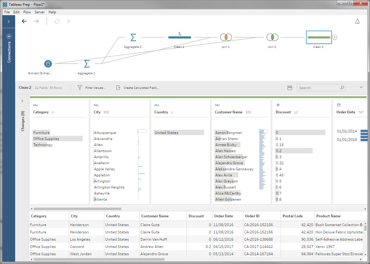Viewport: 370px width, 264px height.
Task: Select the Clean 2 step
Action: tap(319, 37)
